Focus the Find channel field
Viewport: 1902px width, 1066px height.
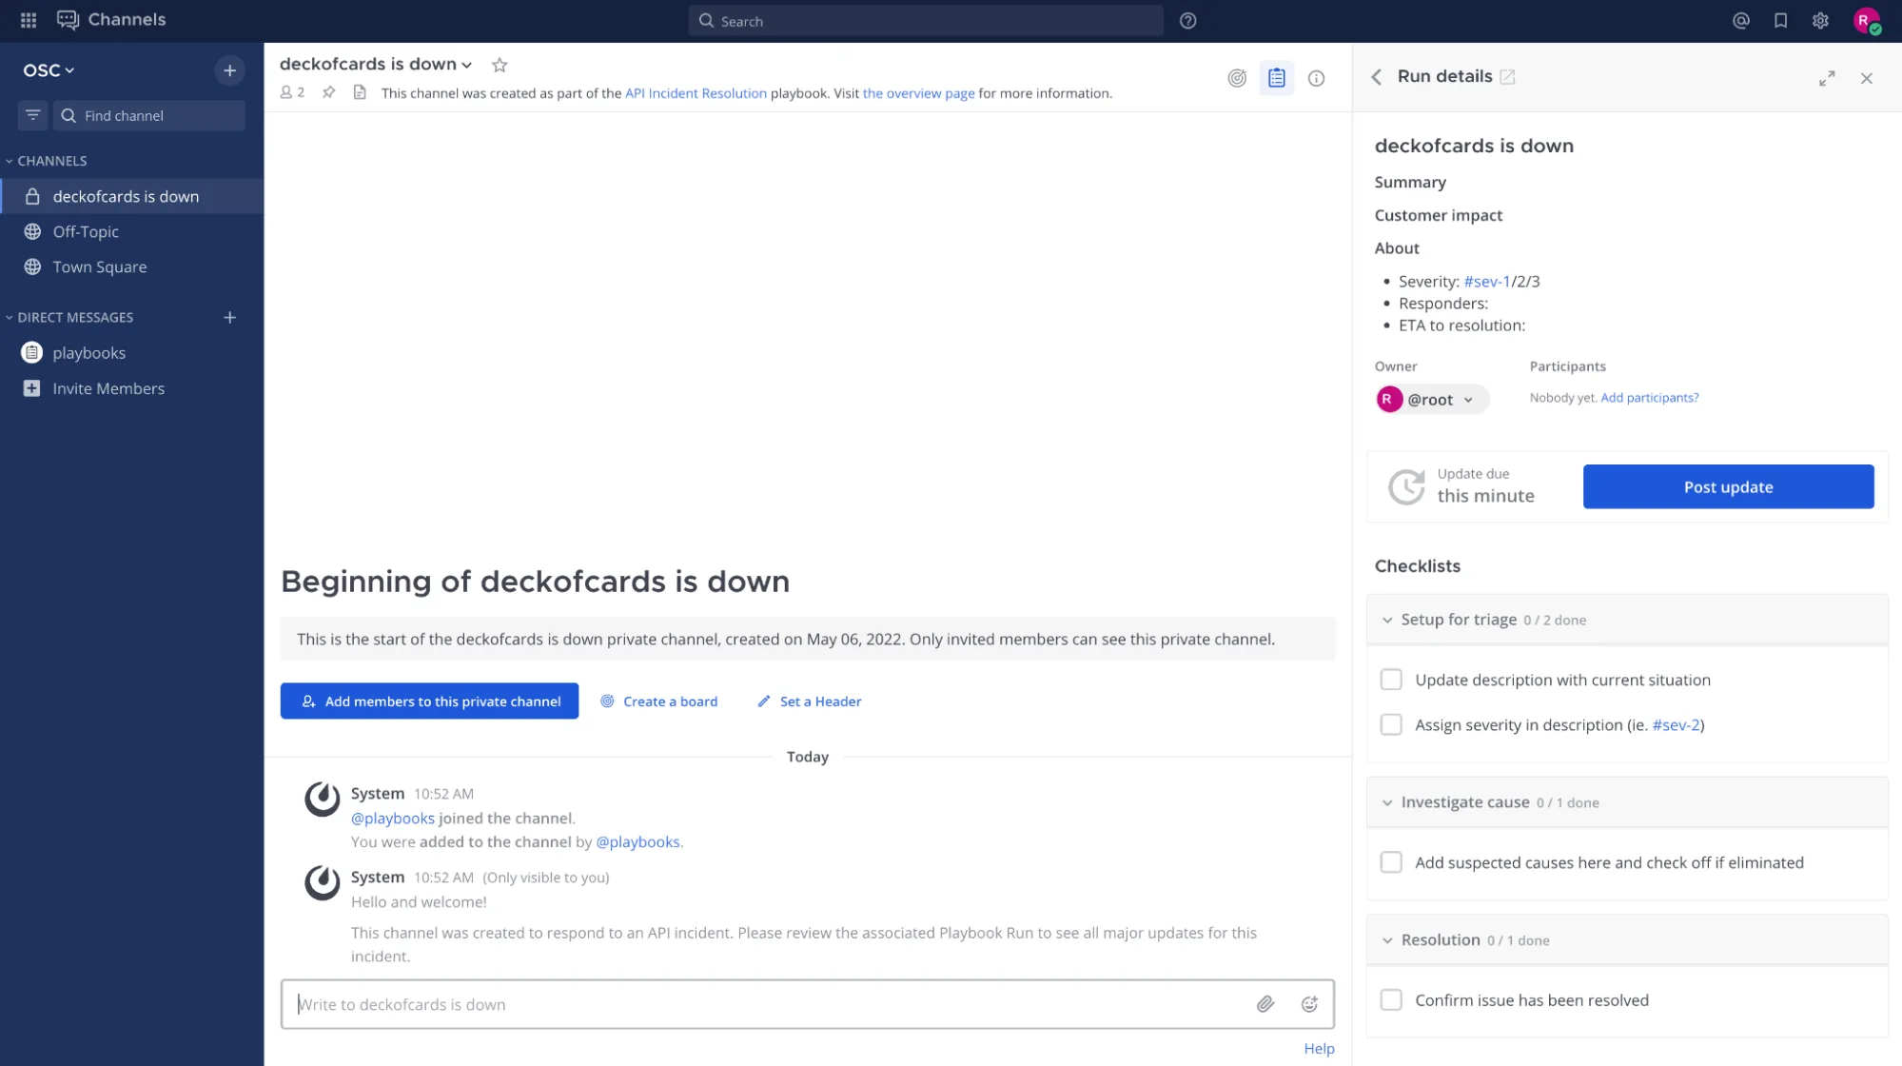[149, 115]
